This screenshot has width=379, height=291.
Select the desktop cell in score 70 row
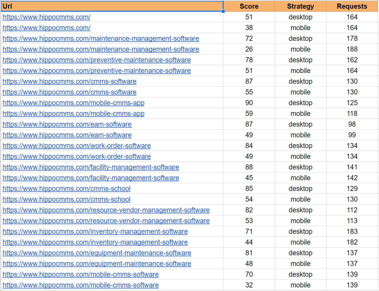[301, 274]
